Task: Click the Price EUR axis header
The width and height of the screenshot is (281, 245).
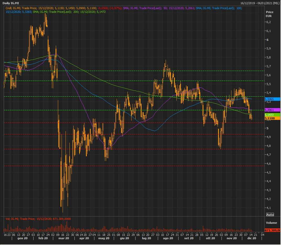Action: [269, 14]
